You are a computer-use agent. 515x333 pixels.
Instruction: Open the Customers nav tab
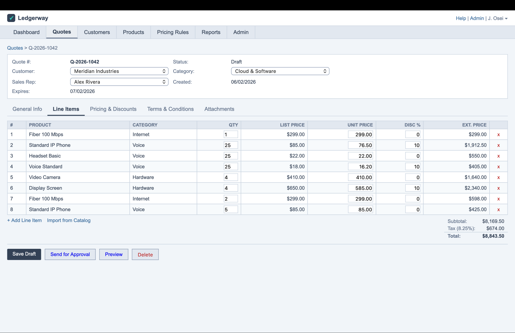(97, 32)
